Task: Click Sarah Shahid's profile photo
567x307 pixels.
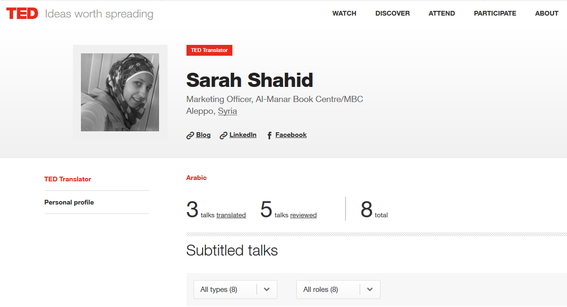Action: point(120,93)
